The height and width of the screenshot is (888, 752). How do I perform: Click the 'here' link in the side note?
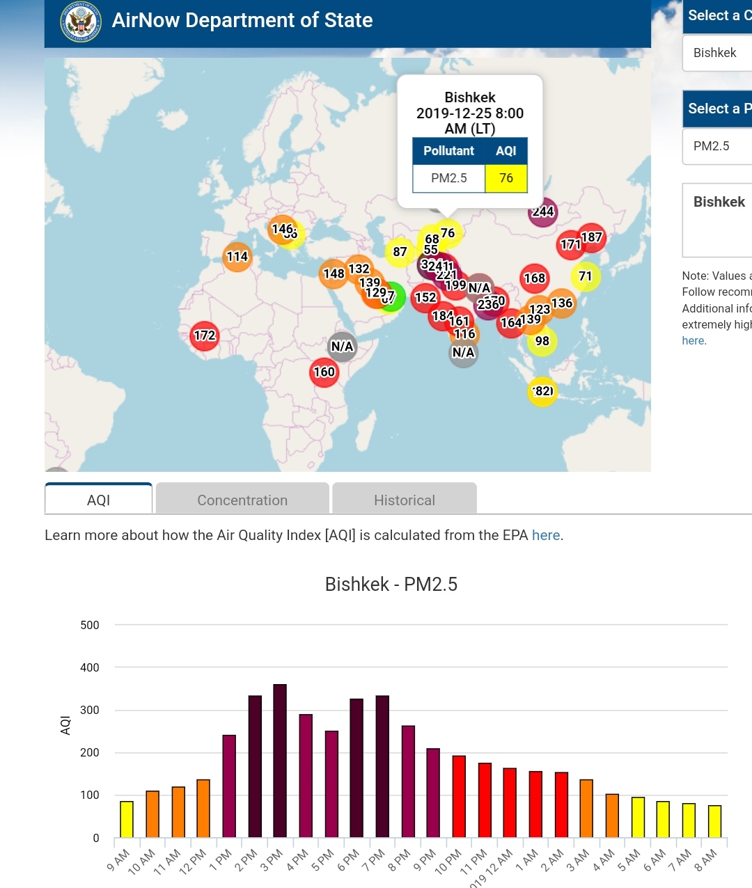693,341
